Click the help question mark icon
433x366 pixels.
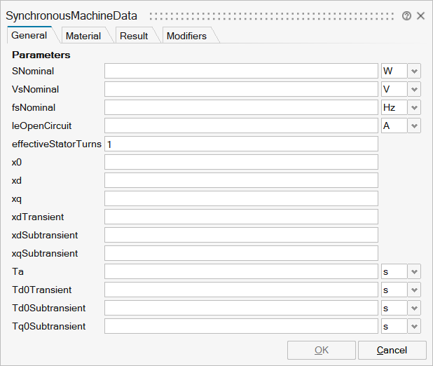[x=406, y=15]
